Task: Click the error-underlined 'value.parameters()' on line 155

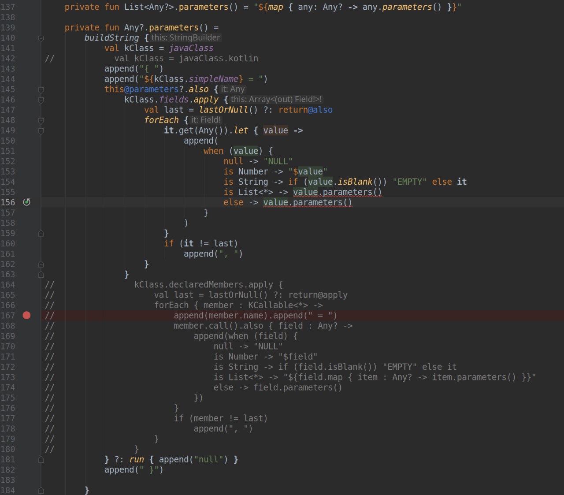Action: point(338,192)
